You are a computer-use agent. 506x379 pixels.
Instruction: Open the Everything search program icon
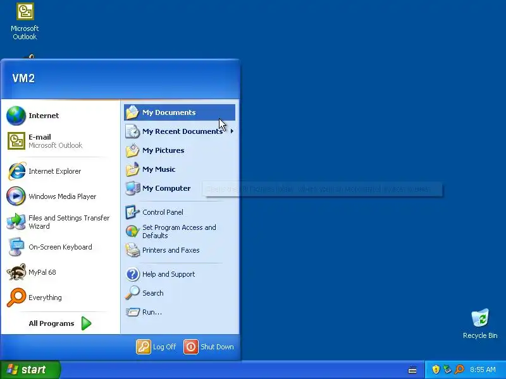16,298
